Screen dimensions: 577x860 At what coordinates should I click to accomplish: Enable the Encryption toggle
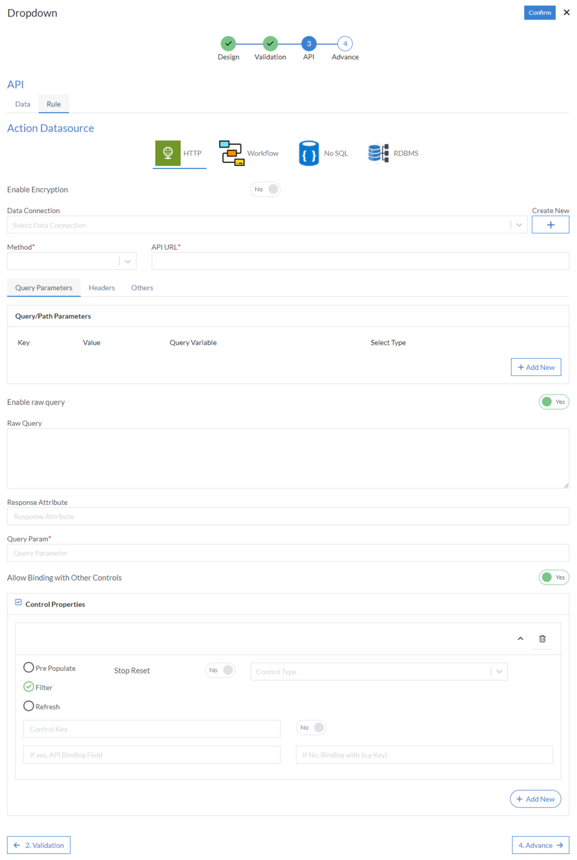point(265,189)
